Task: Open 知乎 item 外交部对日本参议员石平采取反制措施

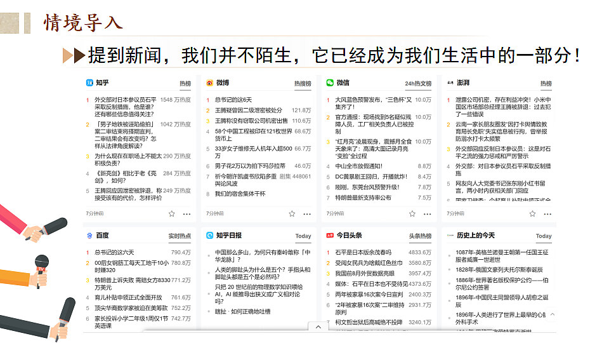Action: pos(126,107)
